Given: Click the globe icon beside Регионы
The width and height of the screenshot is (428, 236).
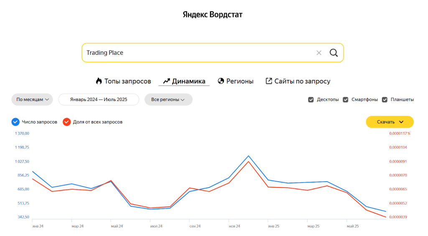Looking at the screenshot, I should [x=221, y=81].
